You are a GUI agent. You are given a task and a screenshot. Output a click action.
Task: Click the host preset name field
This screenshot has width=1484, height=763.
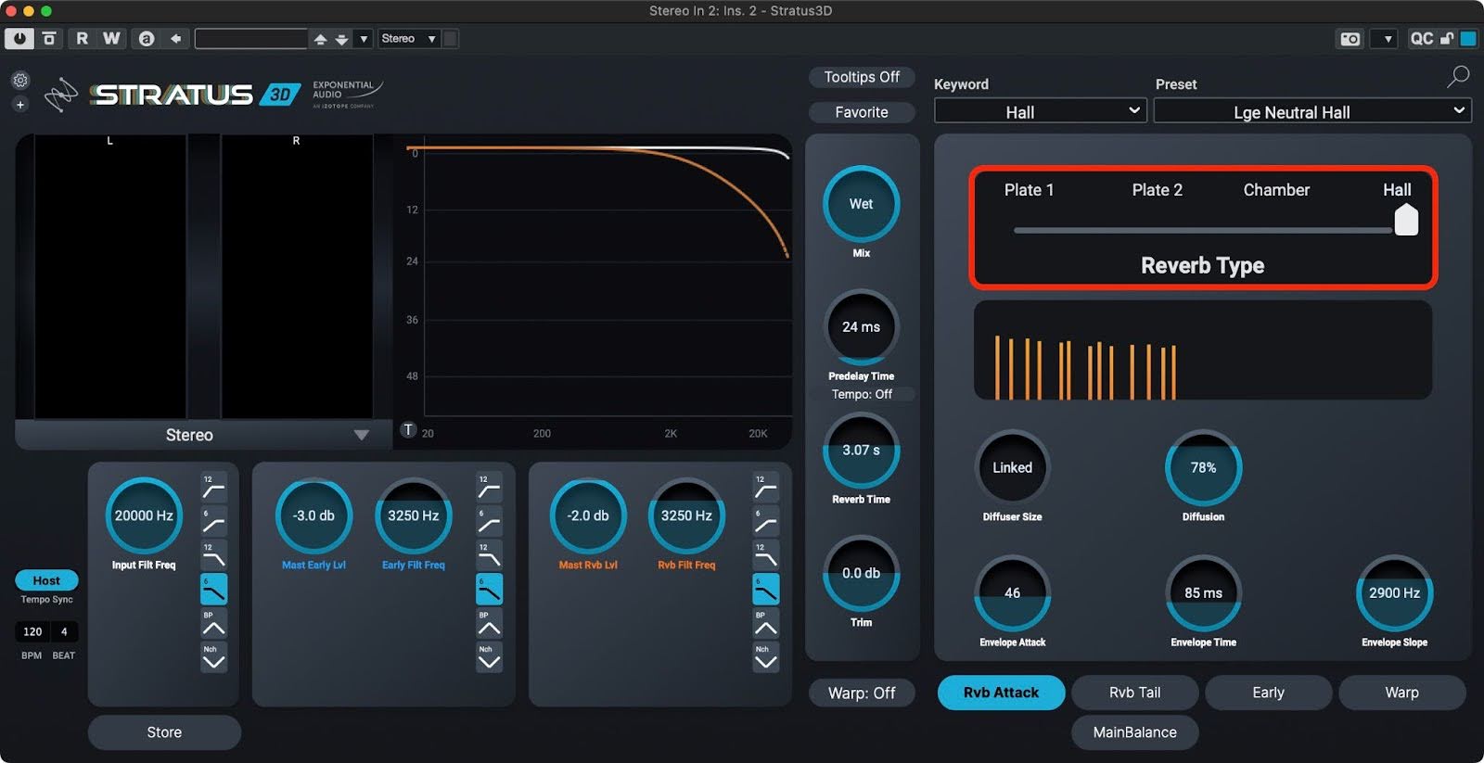pyautogui.click(x=250, y=39)
